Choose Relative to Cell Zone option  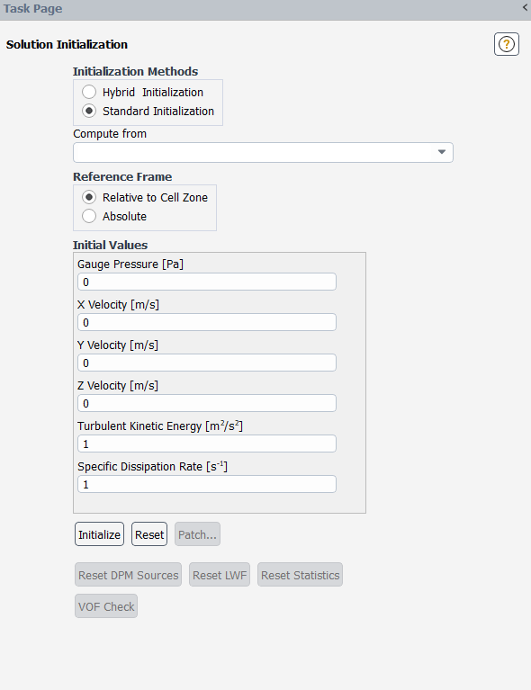(89, 197)
